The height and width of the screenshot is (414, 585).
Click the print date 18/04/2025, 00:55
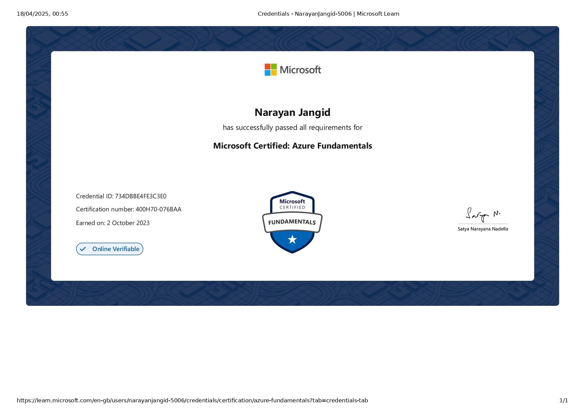tap(42, 14)
